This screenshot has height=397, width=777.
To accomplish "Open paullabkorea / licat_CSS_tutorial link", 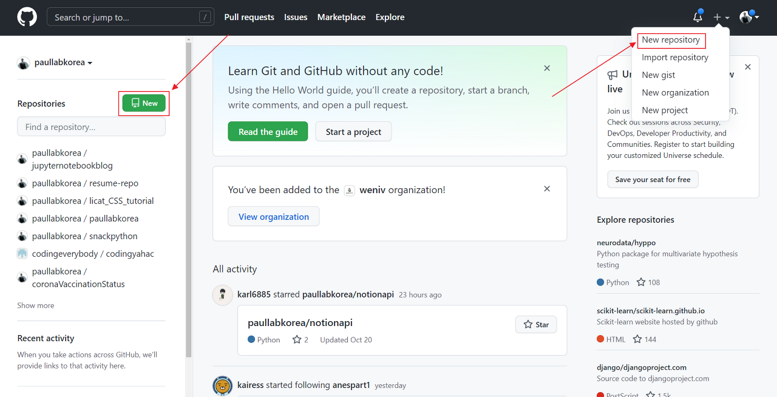I will [x=93, y=201].
